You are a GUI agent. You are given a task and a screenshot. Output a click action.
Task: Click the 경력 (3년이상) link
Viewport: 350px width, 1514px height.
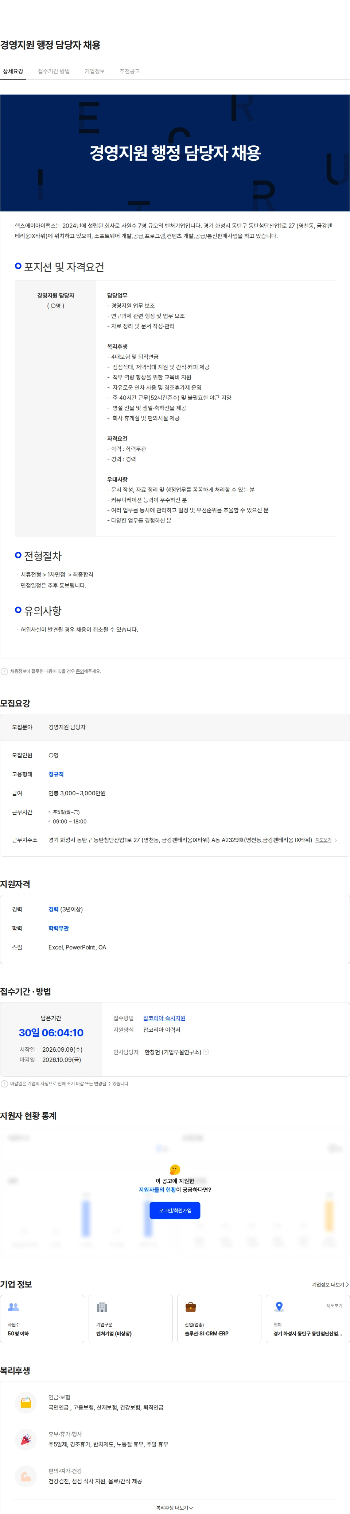[65, 909]
